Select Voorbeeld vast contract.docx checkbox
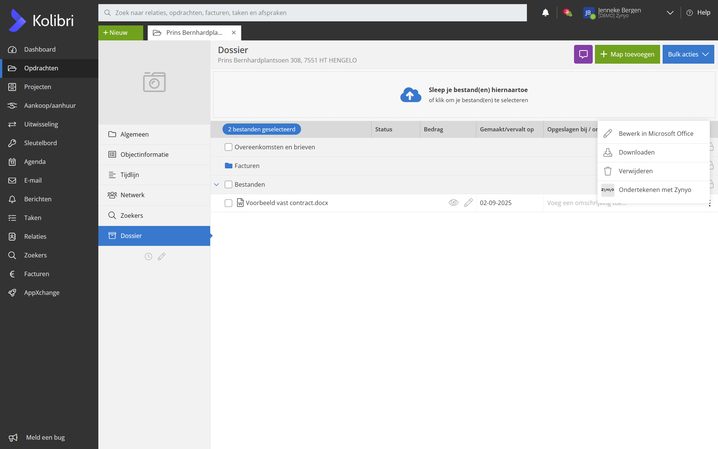The height and width of the screenshot is (449, 718). click(228, 203)
